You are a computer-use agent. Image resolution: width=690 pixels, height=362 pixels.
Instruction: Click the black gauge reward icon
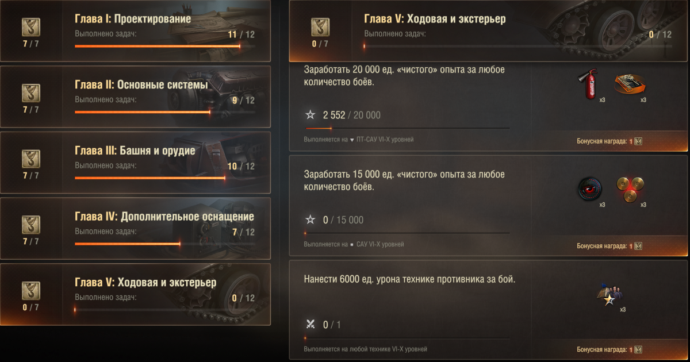pos(591,188)
